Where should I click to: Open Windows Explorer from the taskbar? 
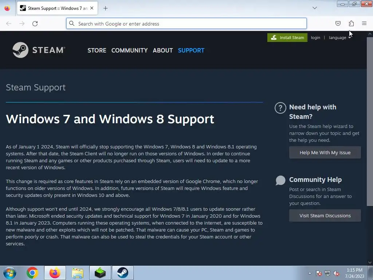coord(78,273)
